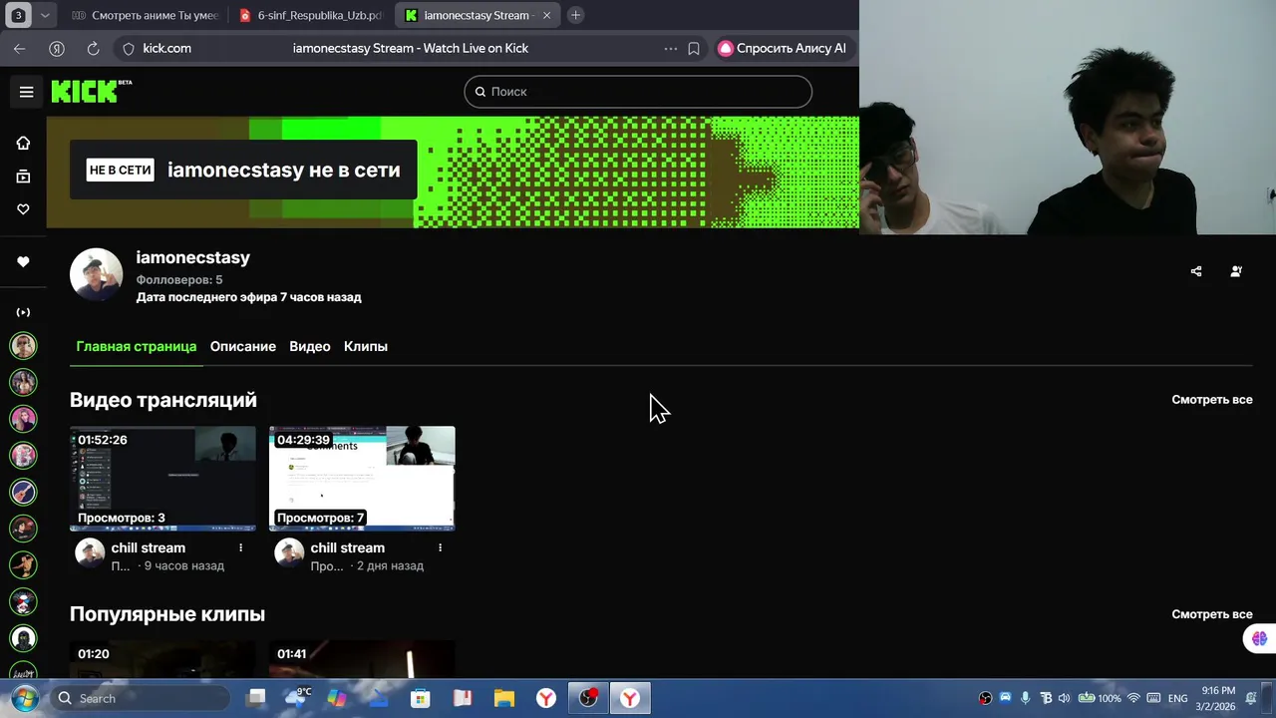
Task: Open Microsoft Store from taskbar
Action: coord(420,698)
